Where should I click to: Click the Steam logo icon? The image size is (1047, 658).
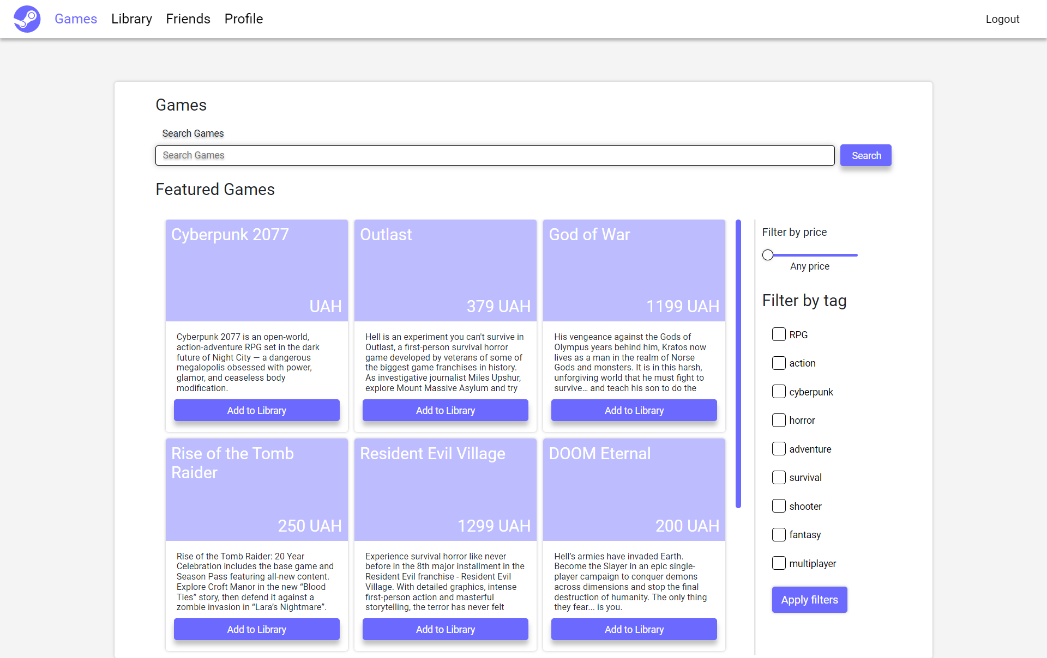tap(27, 19)
